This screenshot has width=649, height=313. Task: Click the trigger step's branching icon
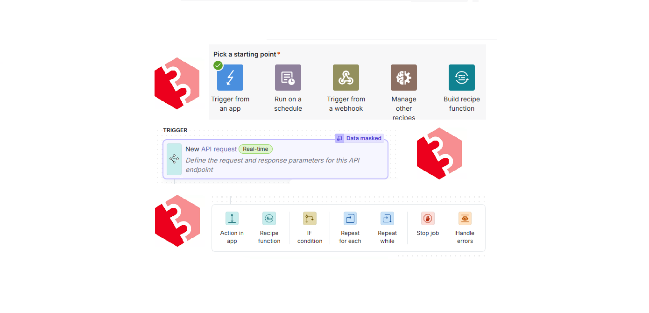click(174, 159)
